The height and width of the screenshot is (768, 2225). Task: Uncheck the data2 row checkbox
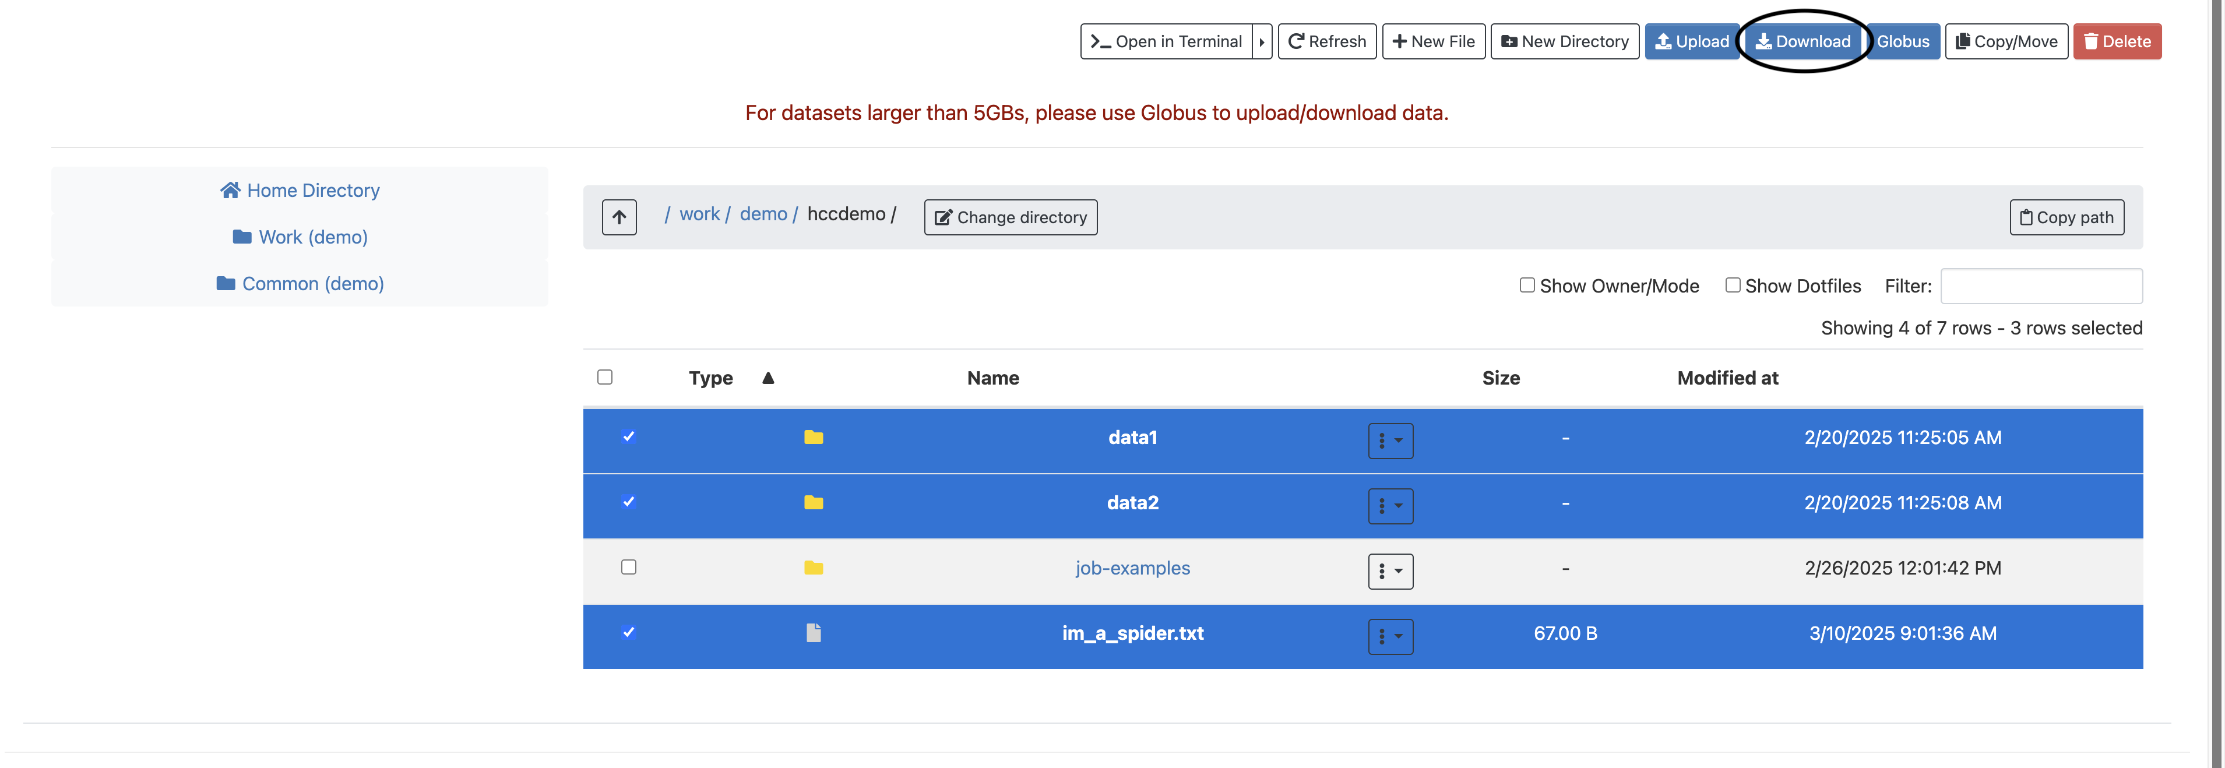(629, 502)
